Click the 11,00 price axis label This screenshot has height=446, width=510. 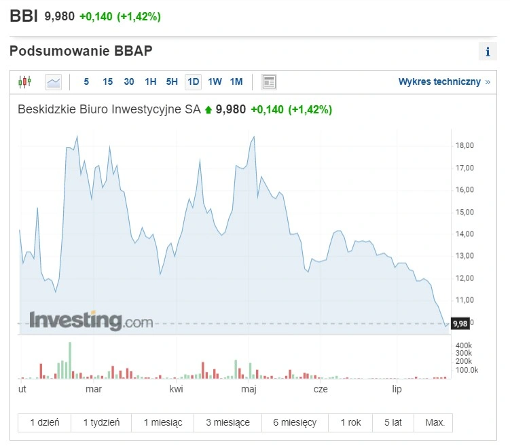click(465, 300)
